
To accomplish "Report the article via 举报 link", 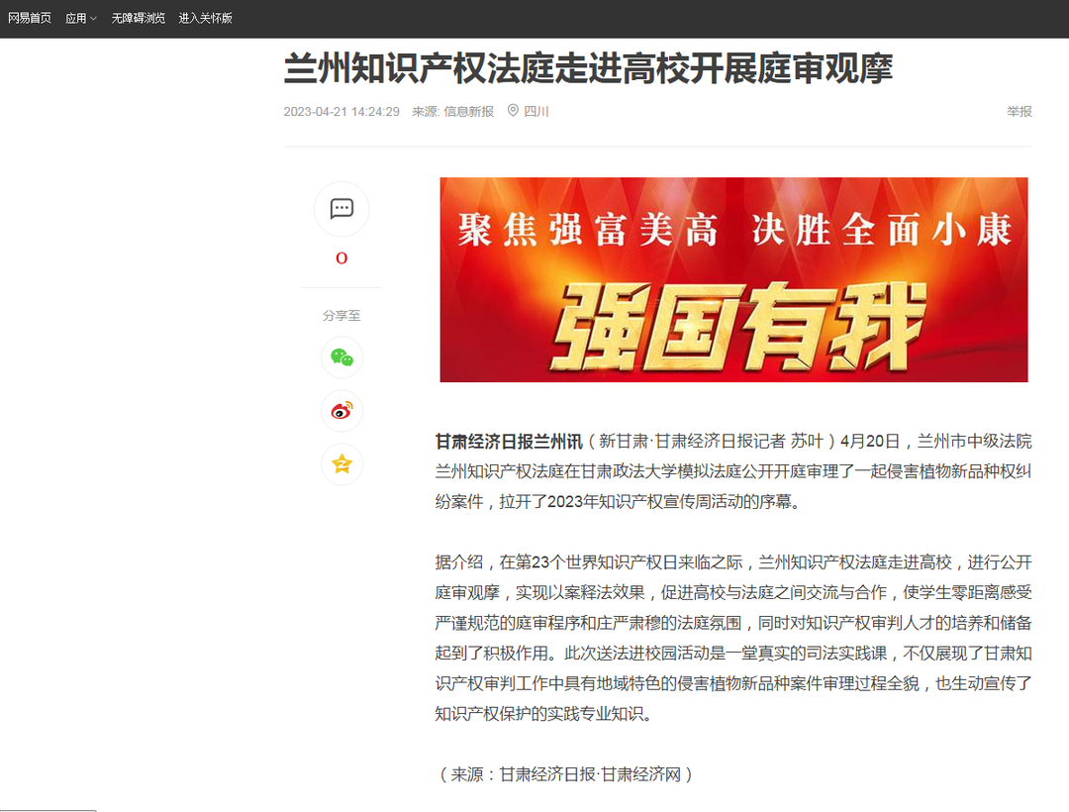I will (x=1020, y=111).
